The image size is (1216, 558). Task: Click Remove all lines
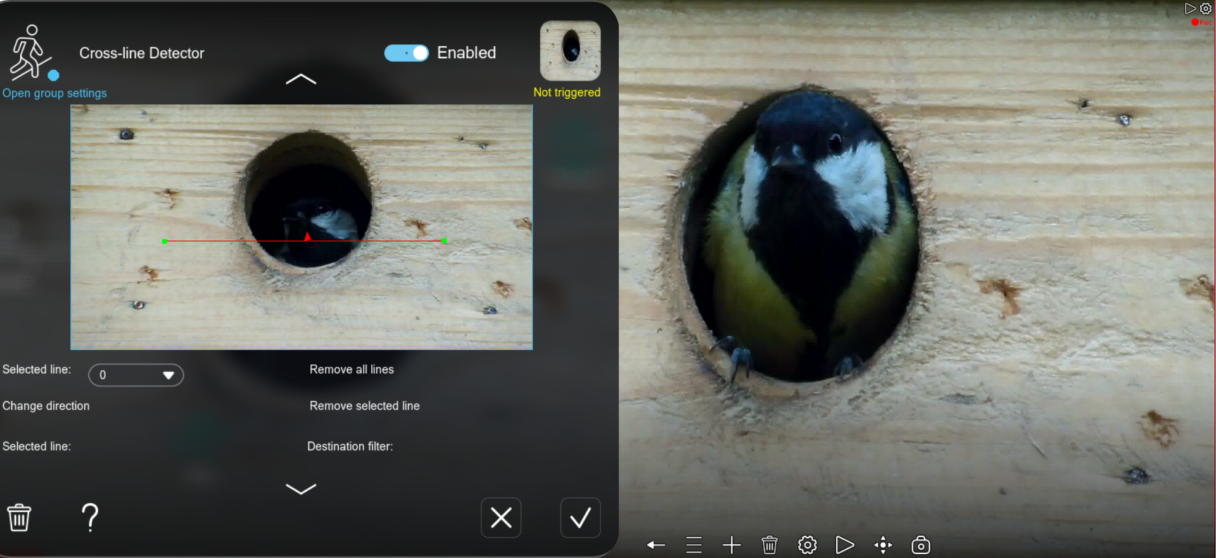point(351,369)
